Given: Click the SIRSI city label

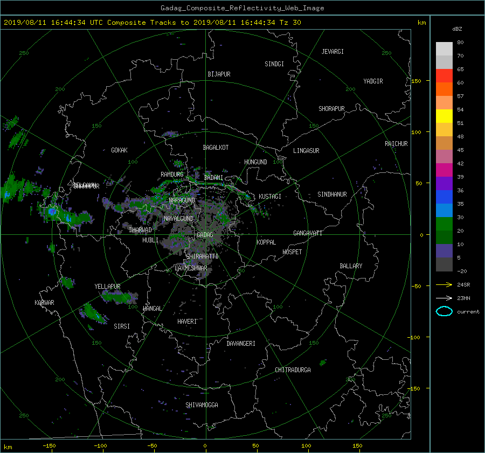Looking at the screenshot, I should point(122,326).
